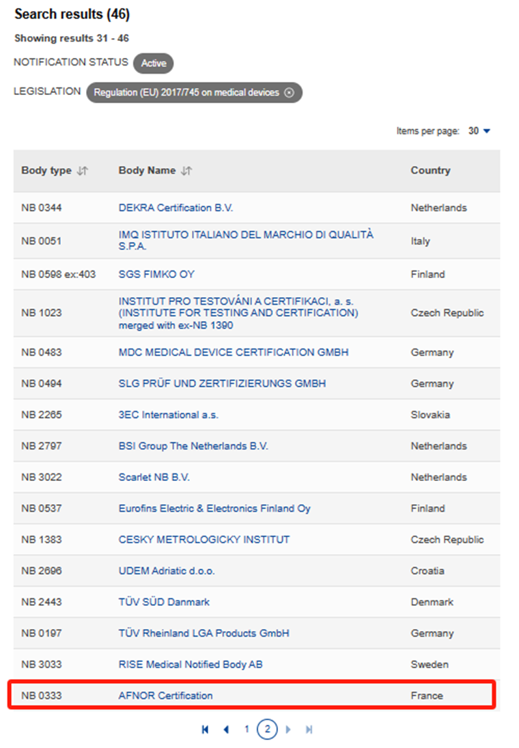Open MDC MEDICAL DEVICE CERTIFICATION GMBH link
This screenshot has width=519, height=748.
[x=234, y=352]
